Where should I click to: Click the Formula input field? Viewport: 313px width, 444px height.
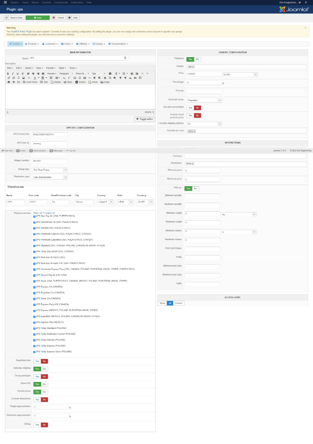[204, 91]
